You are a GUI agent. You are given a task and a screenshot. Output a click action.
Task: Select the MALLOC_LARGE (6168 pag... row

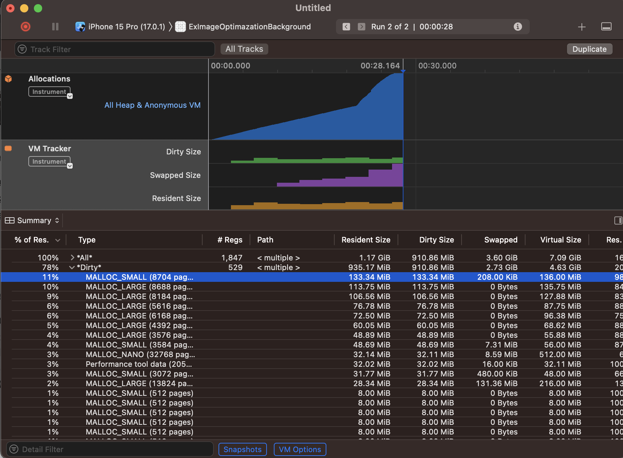(x=311, y=316)
